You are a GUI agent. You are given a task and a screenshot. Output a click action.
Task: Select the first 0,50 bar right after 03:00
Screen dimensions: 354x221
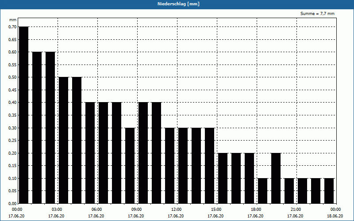pyautogui.click(x=63, y=140)
